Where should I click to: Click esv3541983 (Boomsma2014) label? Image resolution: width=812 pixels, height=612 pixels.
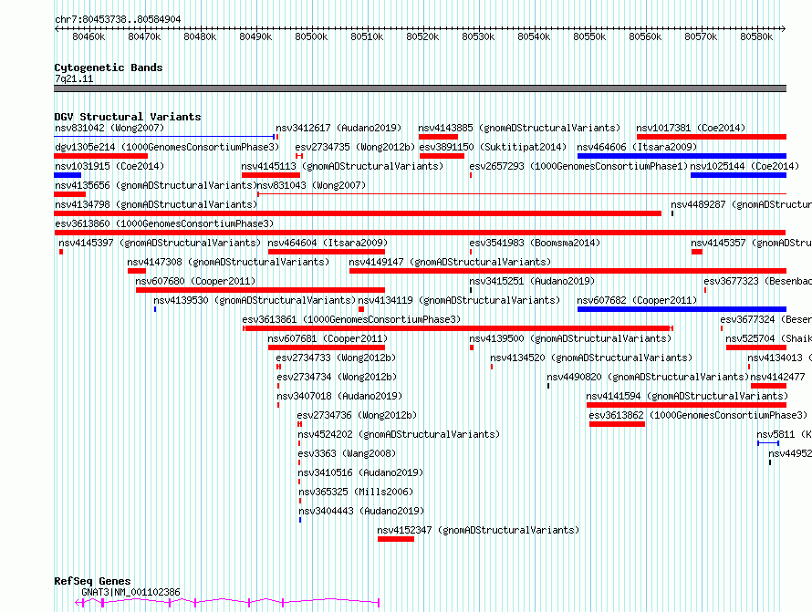tap(535, 243)
